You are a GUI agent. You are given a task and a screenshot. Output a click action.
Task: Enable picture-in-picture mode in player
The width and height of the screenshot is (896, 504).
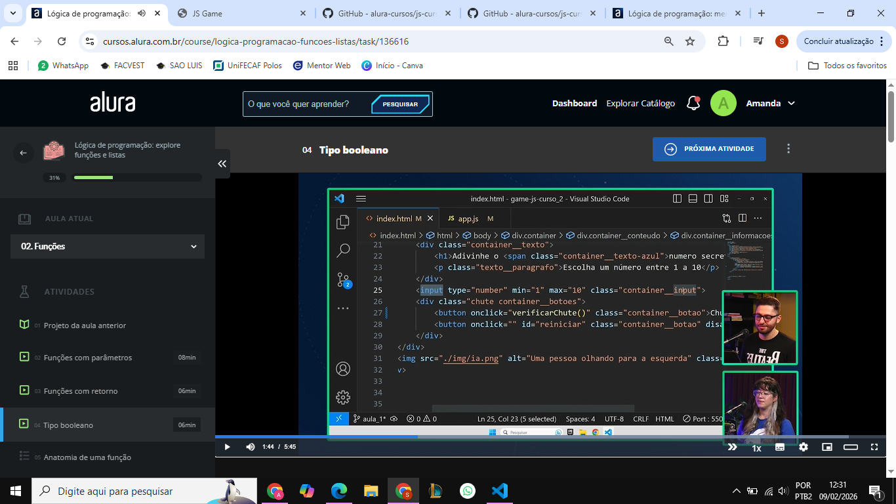click(827, 447)
